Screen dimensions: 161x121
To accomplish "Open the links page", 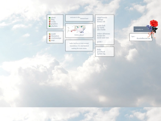I will 99,50.
